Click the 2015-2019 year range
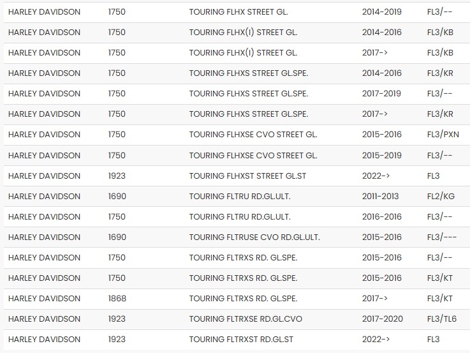 (x=381, y=155)
